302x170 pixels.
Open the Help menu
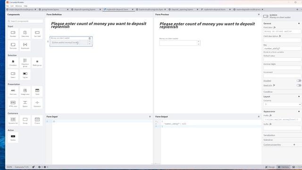[x=25, y=6]
